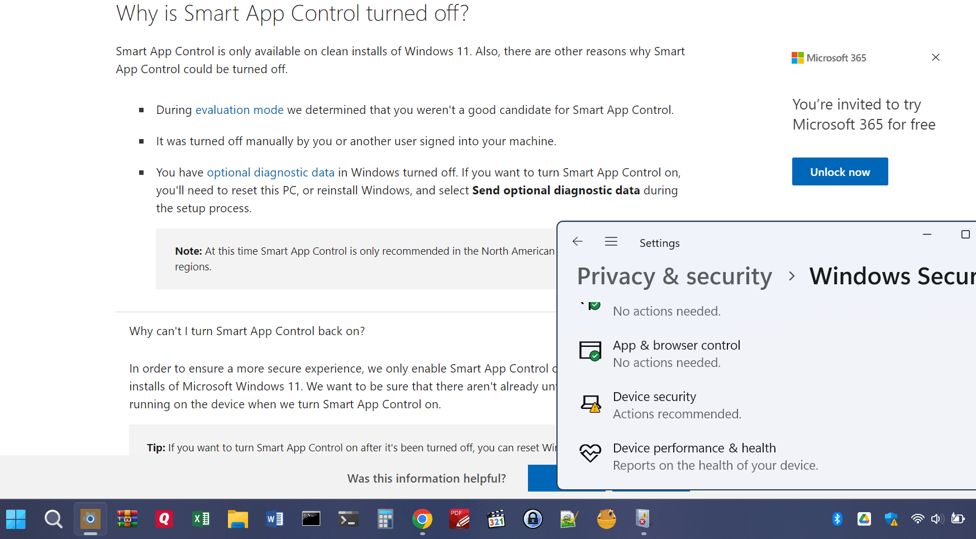Launch Word from the taskbar
Viewport: 976px width, 539px height.
[274, 519]
